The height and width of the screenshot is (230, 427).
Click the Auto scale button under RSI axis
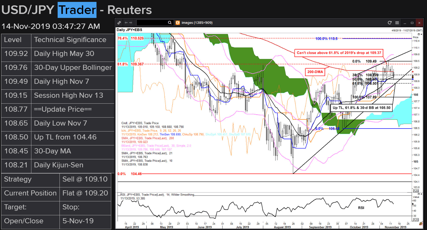pyautogui.click(x=416, y=220)
